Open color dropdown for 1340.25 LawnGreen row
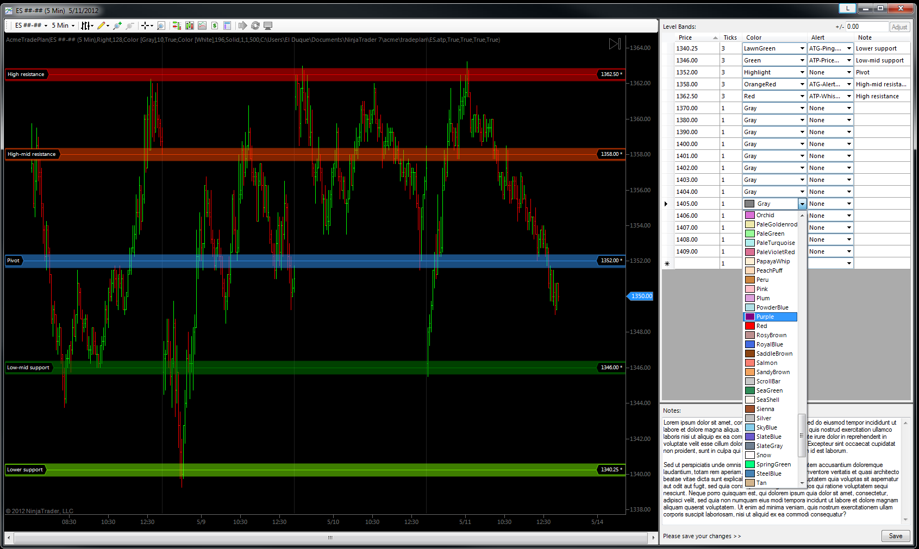The height and width of the screenshot is (549, 919). [x=802, y=48]
